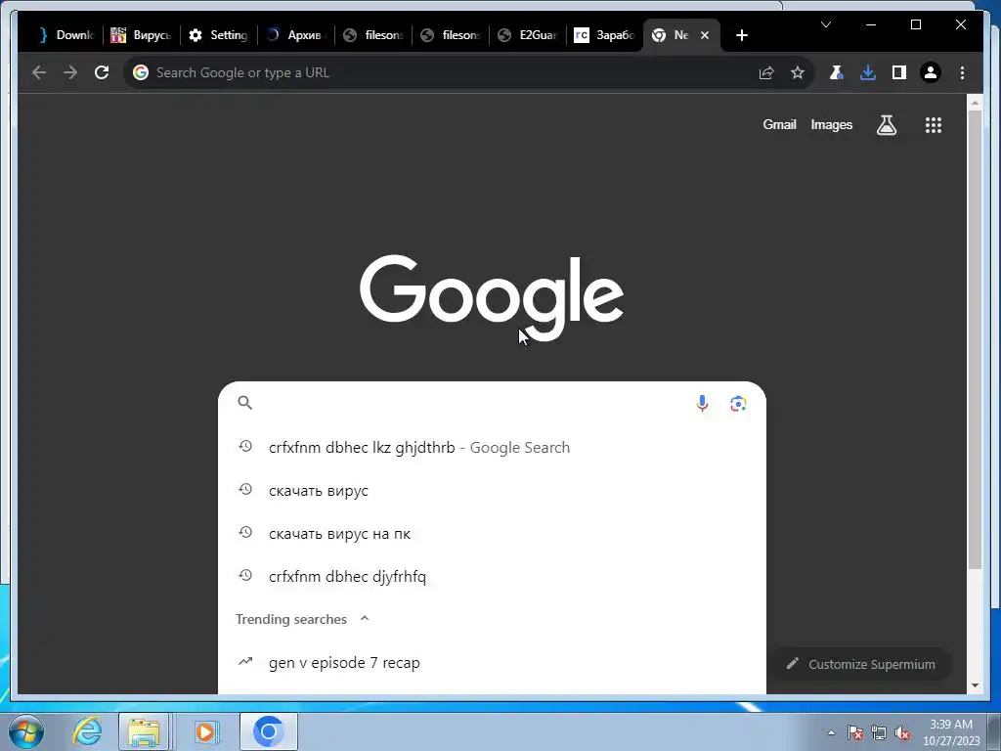This screenshot has height=751, width=1001.
Task: Open Windows Media Player from taskbar
Action: point(205,731)
